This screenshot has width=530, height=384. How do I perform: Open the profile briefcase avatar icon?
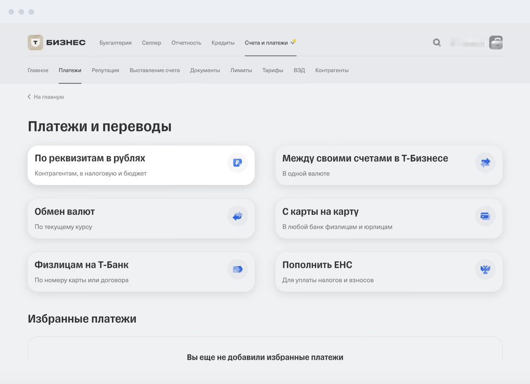point(495,43)
